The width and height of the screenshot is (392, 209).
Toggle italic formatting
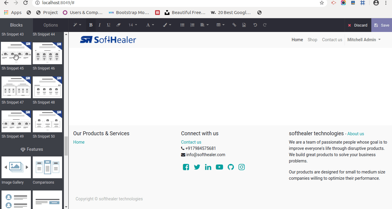point(100,25)
